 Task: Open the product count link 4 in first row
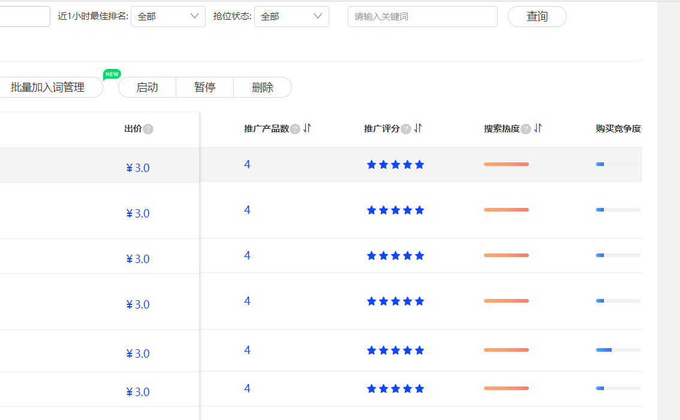[x=247, y=164]
